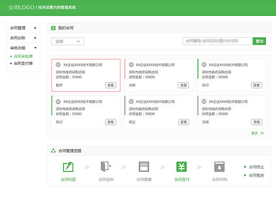
Task: Click the 完成 status text
Action: coord(205,122)
